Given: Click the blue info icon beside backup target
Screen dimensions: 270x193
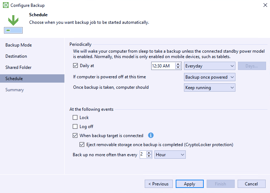Looking at the screenshot, I should click(151, 136).
